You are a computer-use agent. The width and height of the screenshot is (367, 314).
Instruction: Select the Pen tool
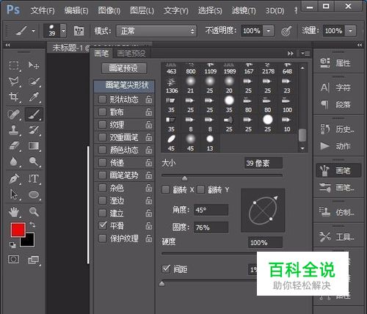pos(14,178)
